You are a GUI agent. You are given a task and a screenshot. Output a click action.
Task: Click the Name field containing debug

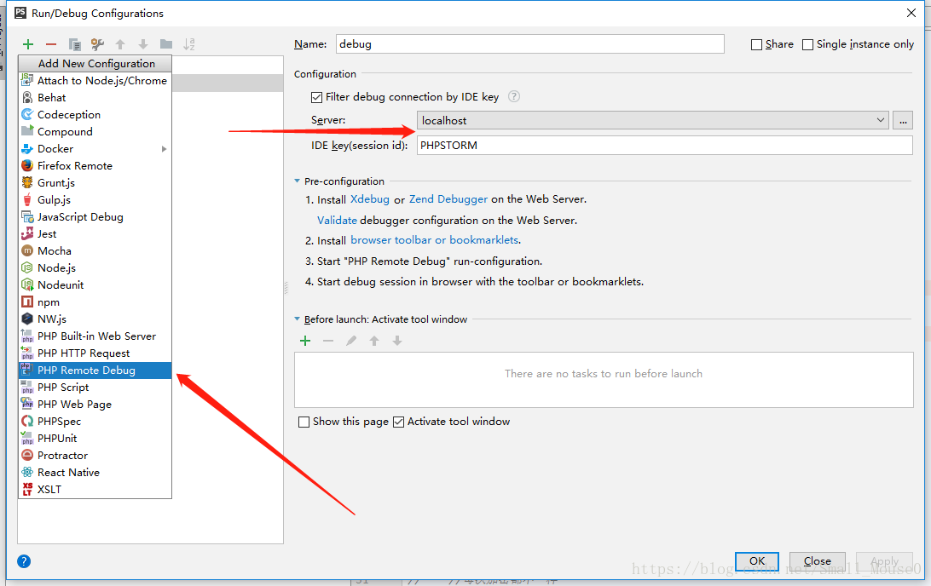coord(529,44)
